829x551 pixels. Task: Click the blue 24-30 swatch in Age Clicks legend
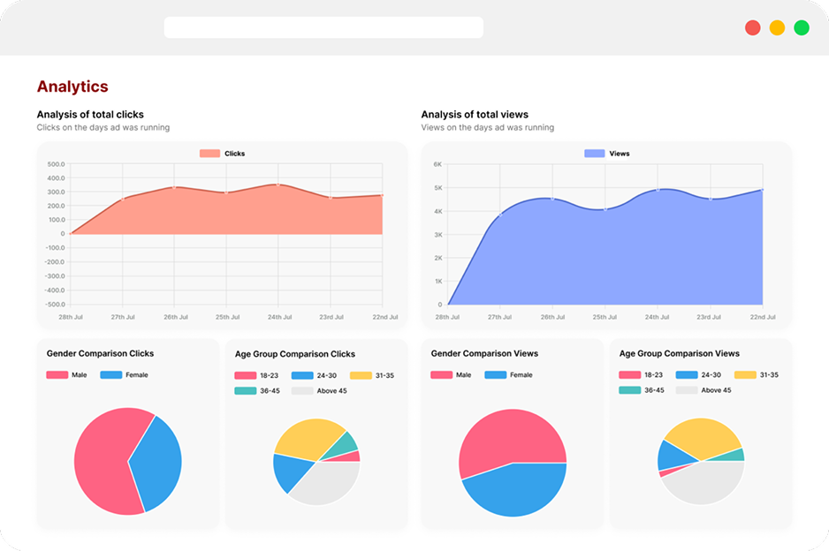click(303, 375)
